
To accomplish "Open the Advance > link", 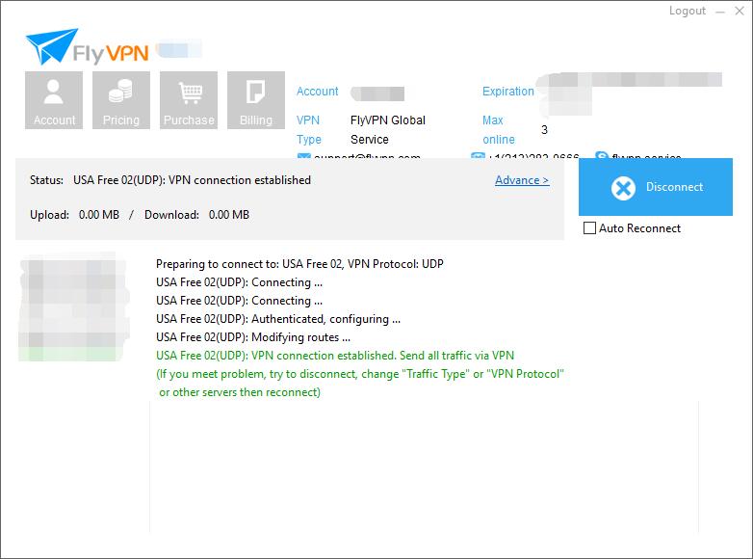I will click(x=522, y=180).
